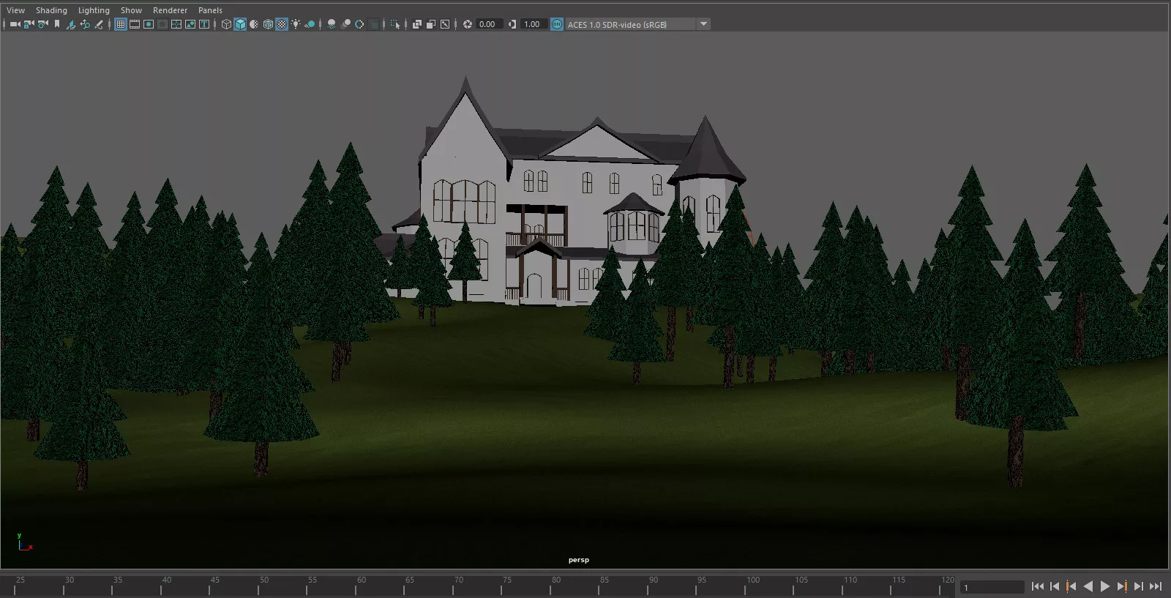Open the ACES view transform dropdown
The height and width of the screenshot is (598, 1171).
(x=703, y=24)
